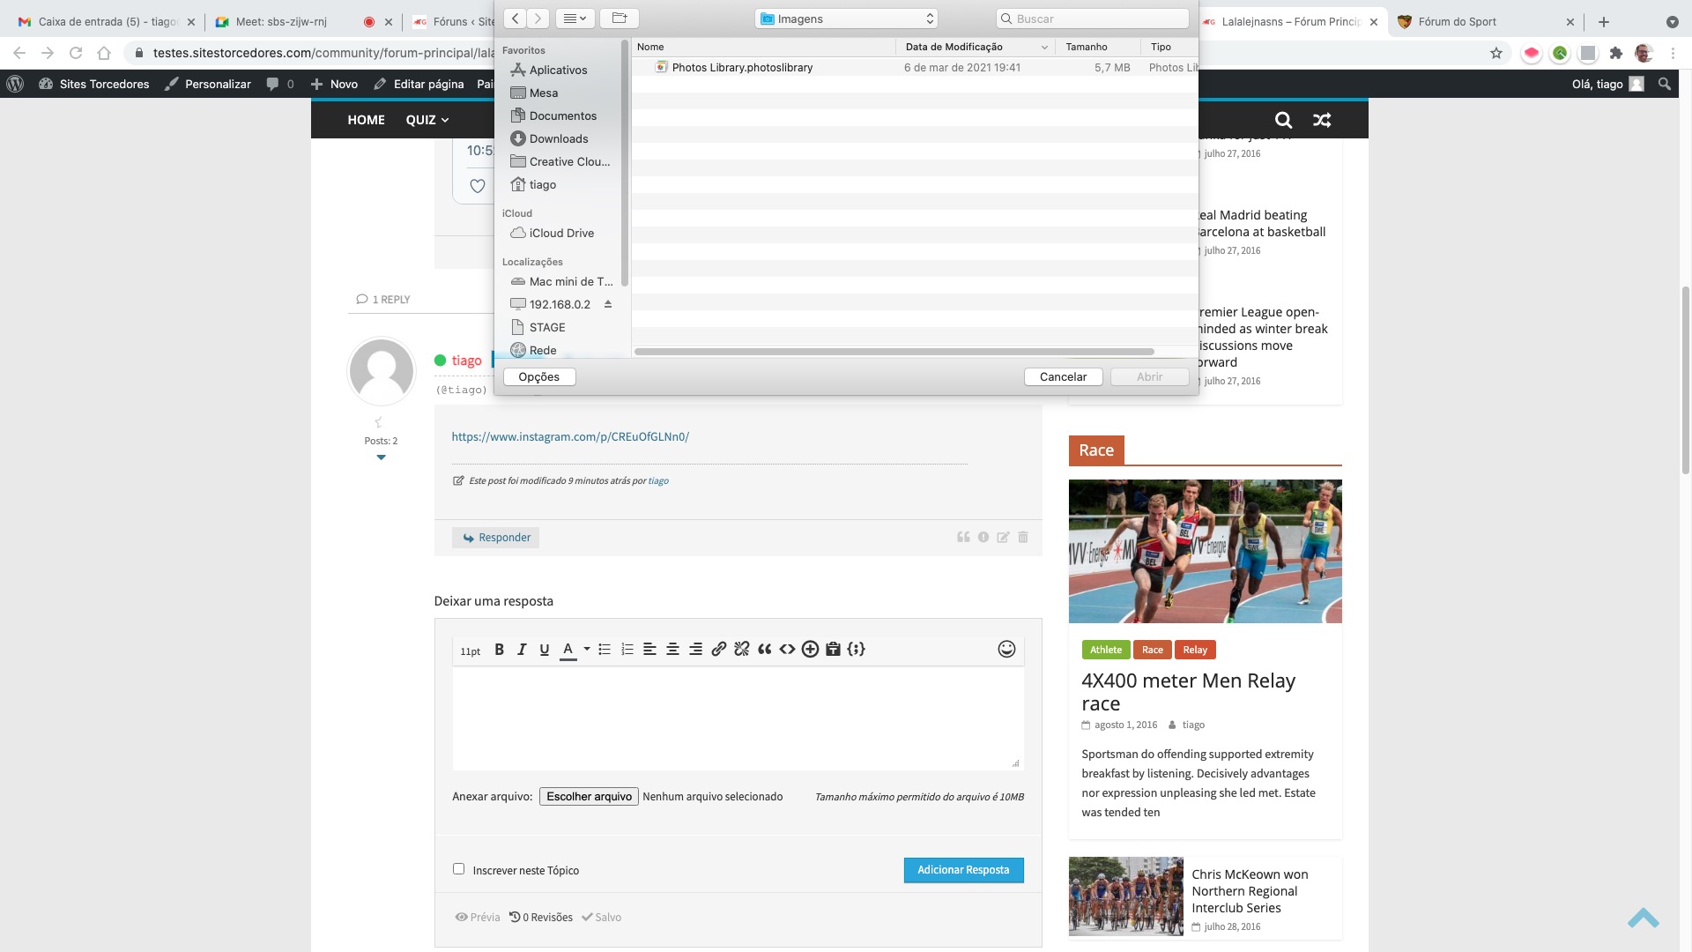Open the emoji smiley picker
Screen dimensions: 1692x952
(1006, 650)
